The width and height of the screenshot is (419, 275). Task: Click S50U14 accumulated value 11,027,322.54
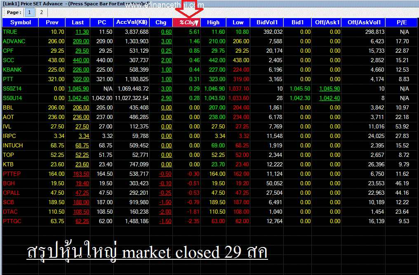[132, 98]
